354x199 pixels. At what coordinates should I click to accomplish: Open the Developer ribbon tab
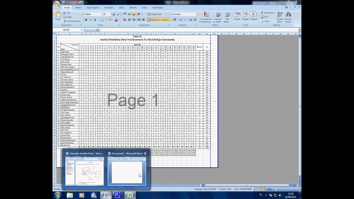[x=158, y=7]
